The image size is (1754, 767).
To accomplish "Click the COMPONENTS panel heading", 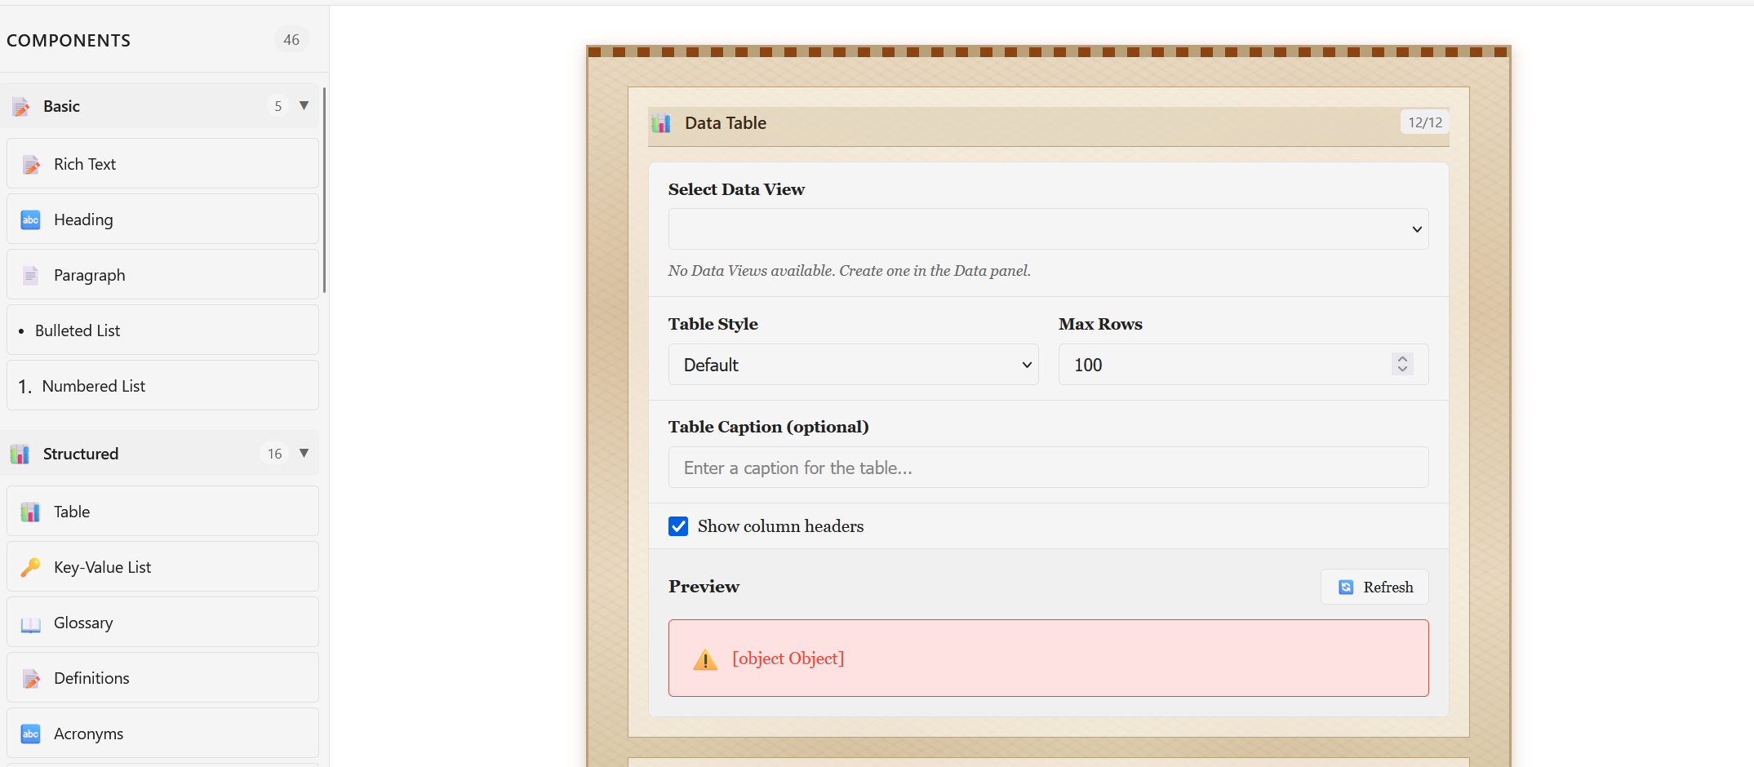I will click(x=69, y=41).
